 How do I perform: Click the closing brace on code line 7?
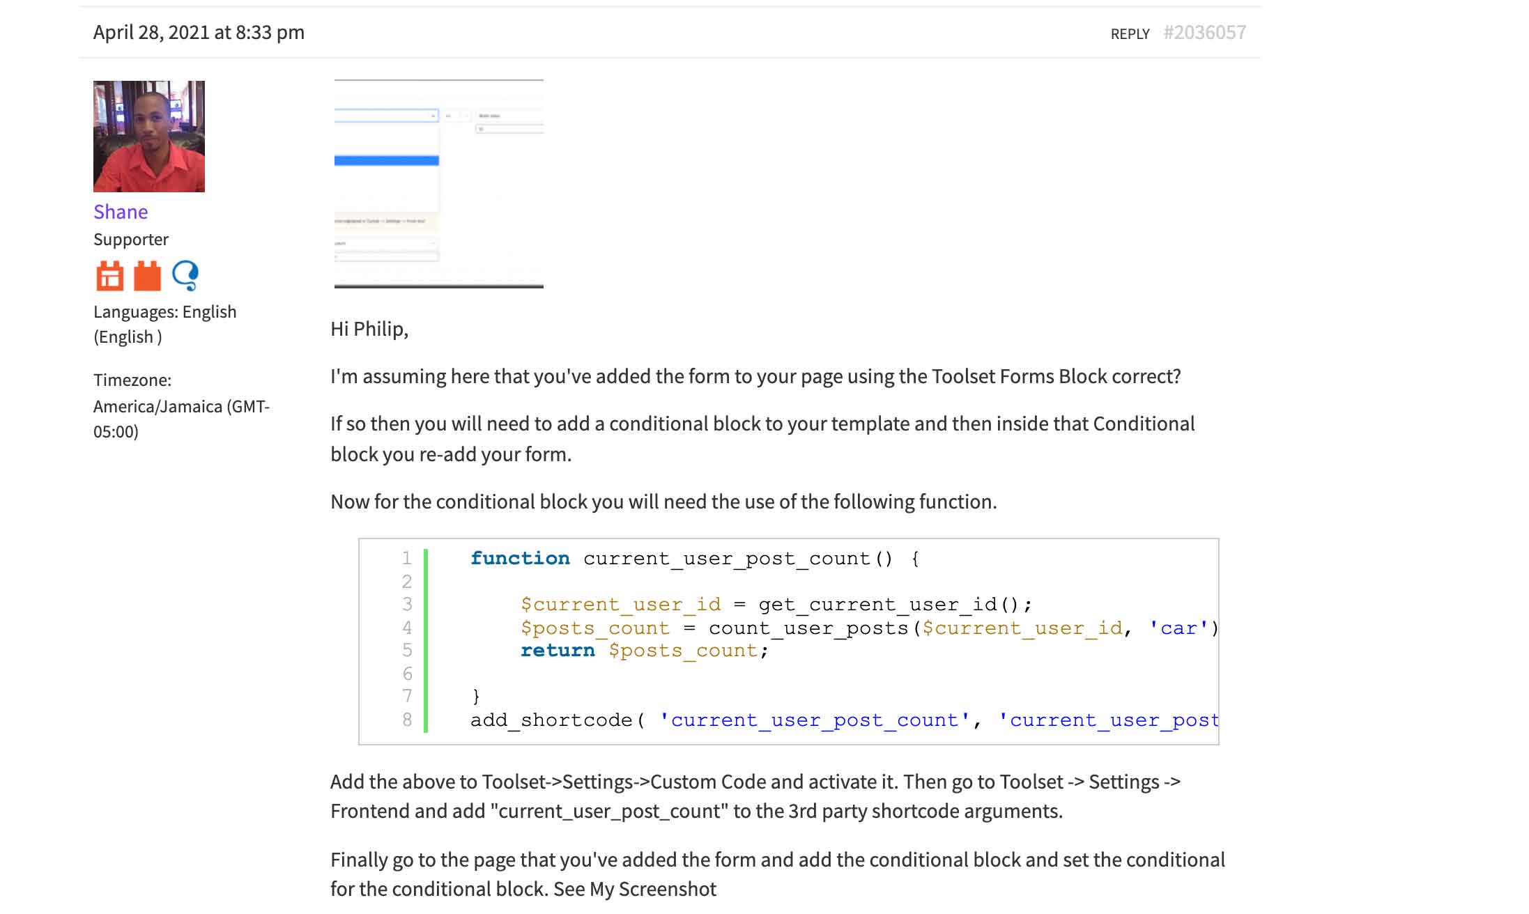(476, 697)
